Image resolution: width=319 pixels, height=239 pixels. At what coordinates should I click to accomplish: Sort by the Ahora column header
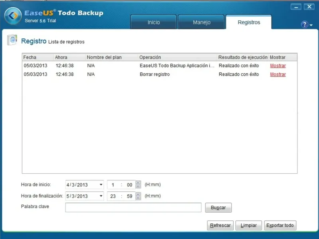click(x=69, y=57)
